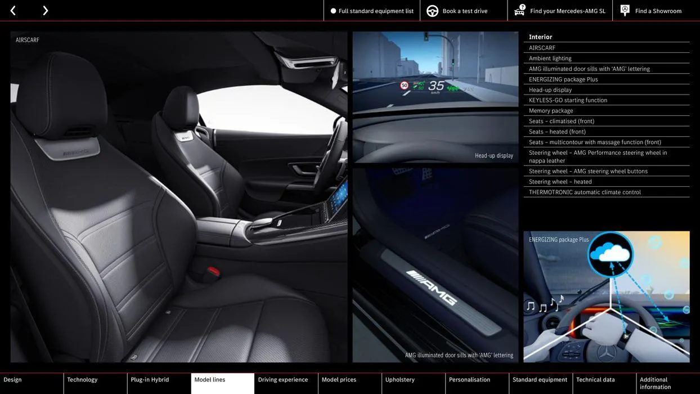This screenshot has width=700, height=394.
Task: Select KEYLESS-GO starting function from the list
Action: click(x=568, y=99)
